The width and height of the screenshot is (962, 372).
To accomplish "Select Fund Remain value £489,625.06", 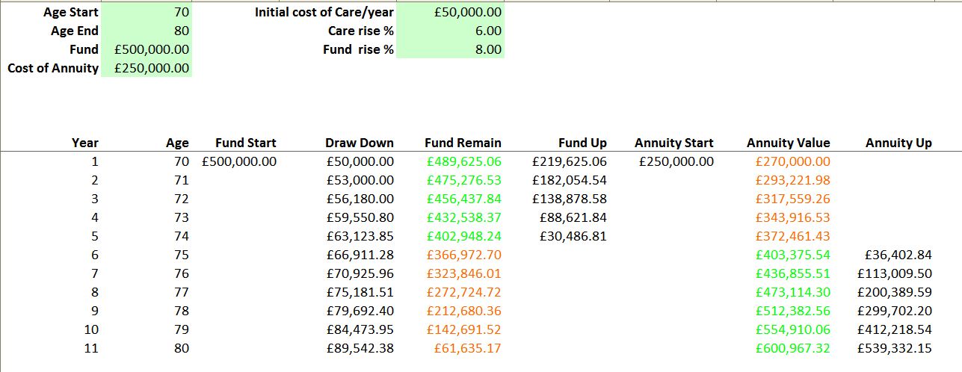I will (464, 161).
